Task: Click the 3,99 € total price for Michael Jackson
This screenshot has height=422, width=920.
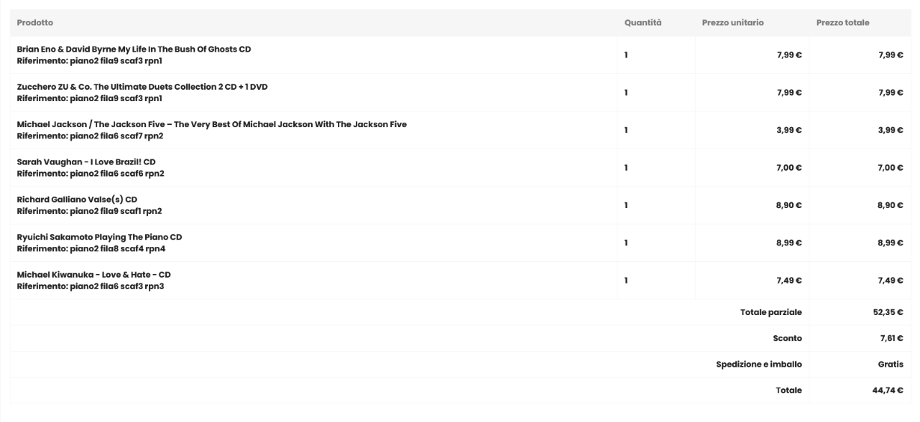Action: (x=891, y=130)
